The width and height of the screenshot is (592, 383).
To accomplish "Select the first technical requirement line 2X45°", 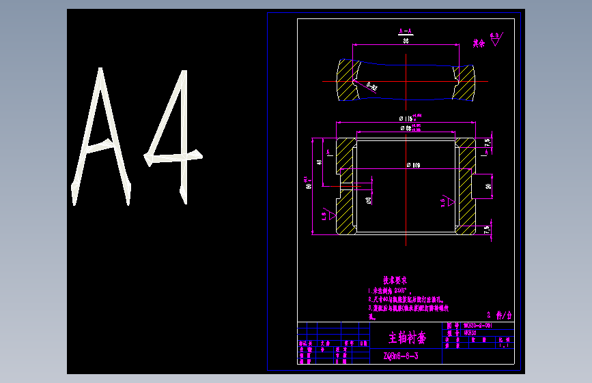I will click(390, 290).
